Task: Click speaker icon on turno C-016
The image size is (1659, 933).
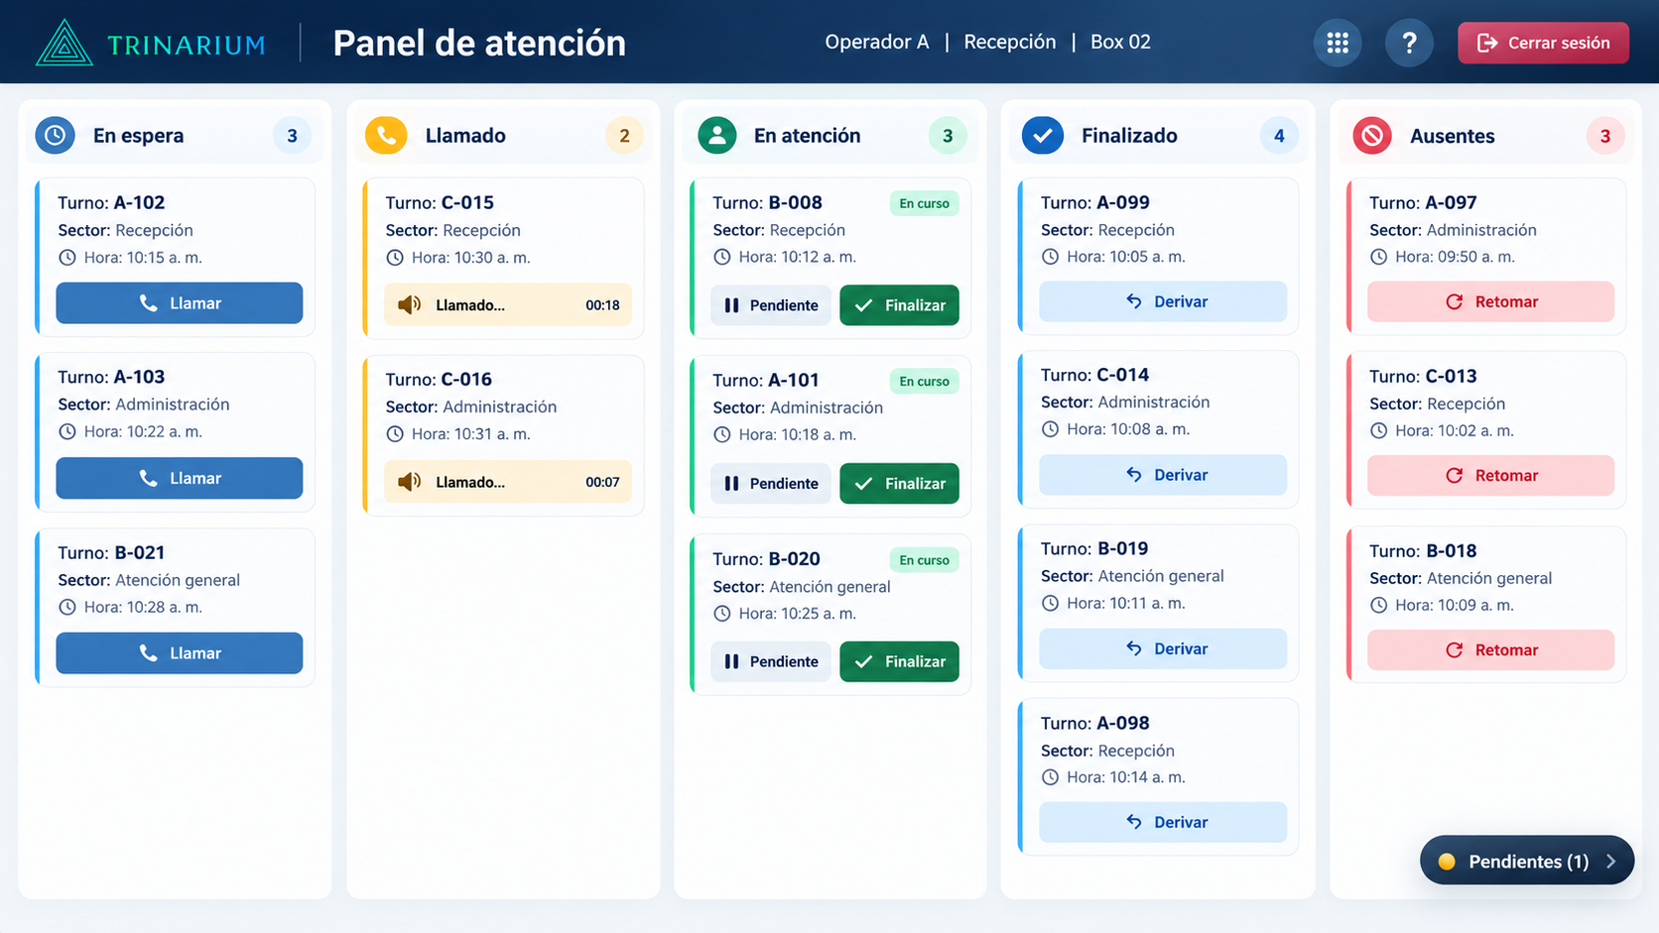Action: 409,482
